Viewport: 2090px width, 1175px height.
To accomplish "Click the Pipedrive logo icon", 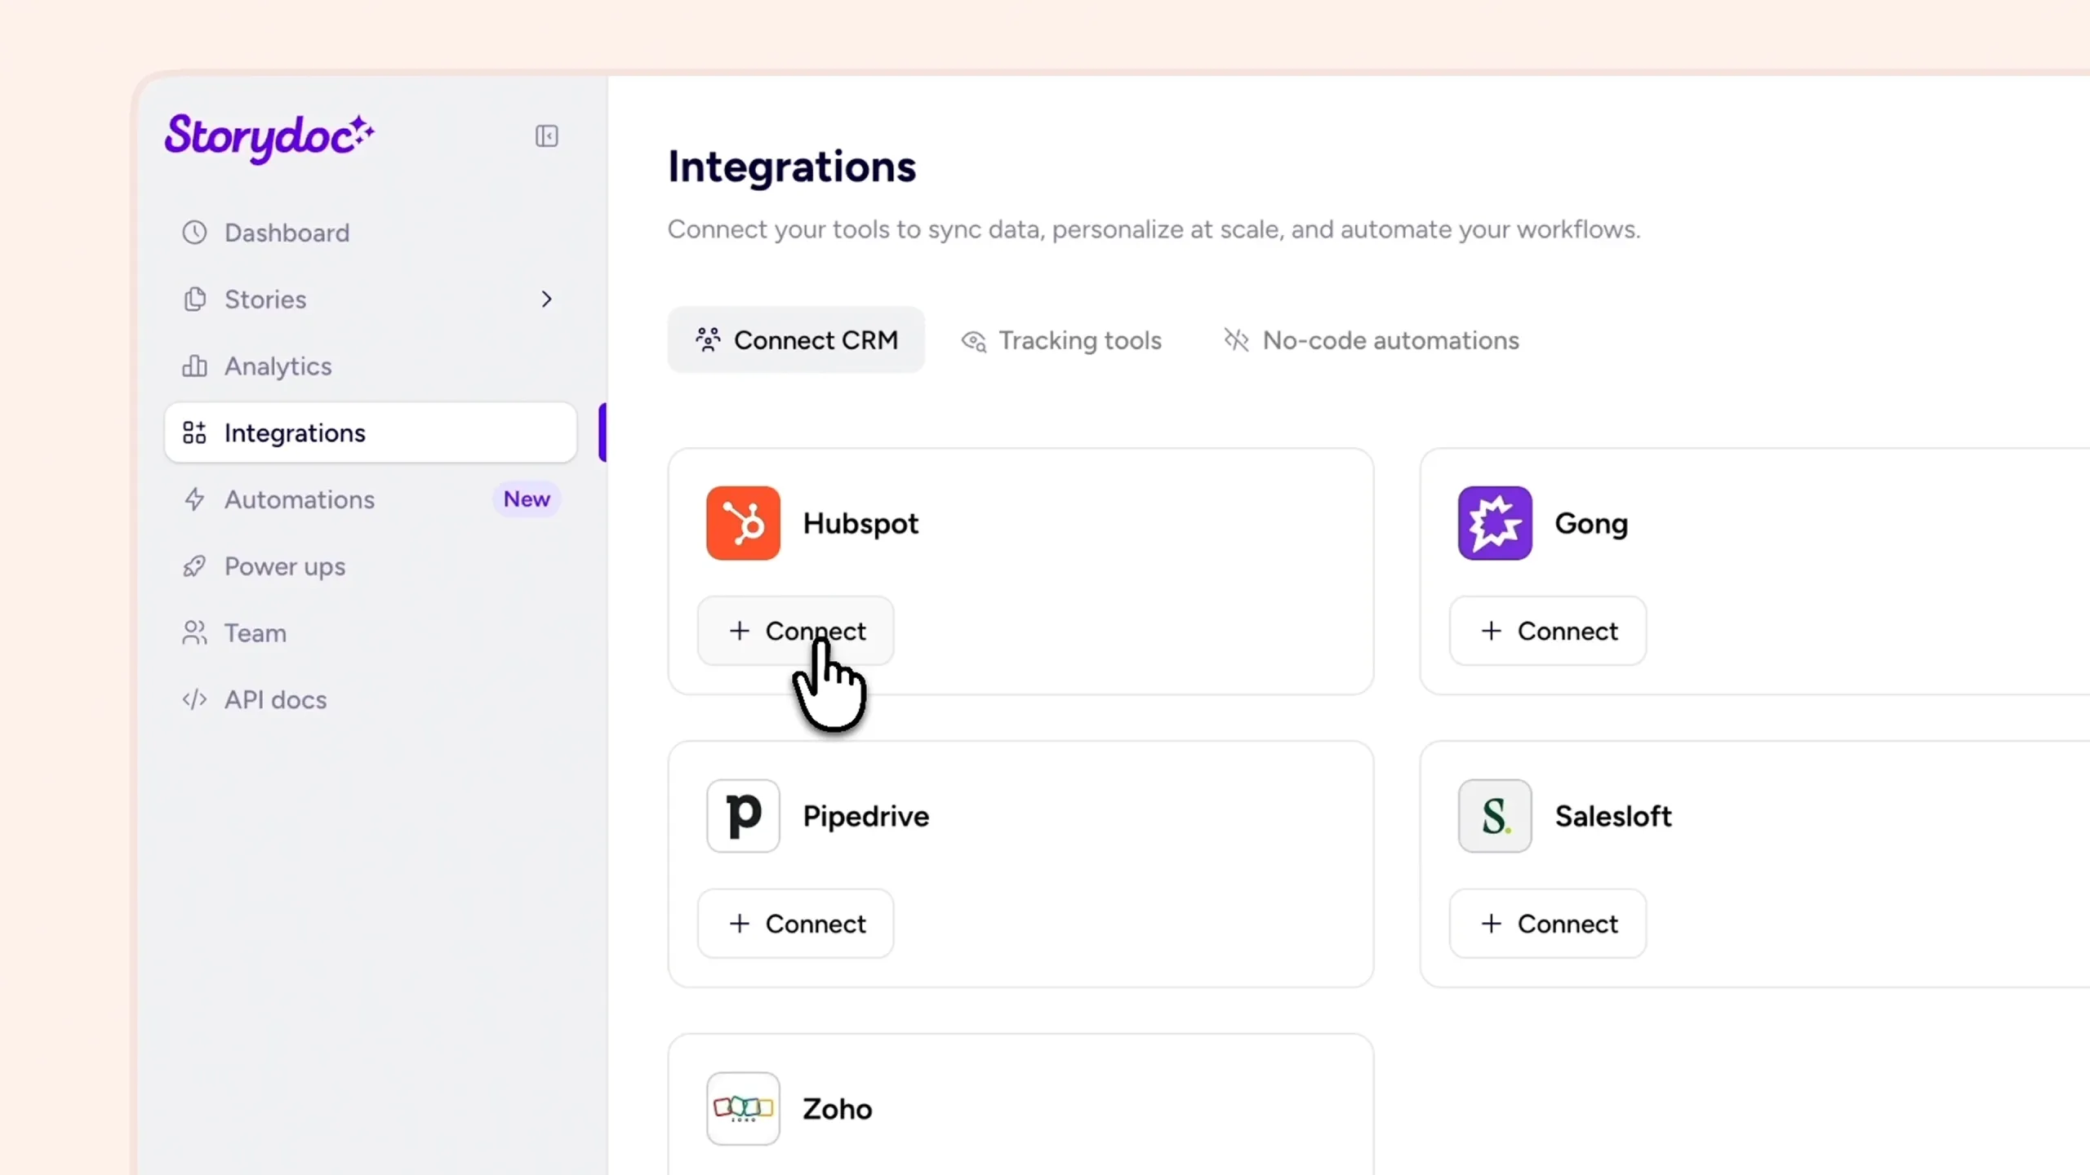I will [x=743, y=816].
